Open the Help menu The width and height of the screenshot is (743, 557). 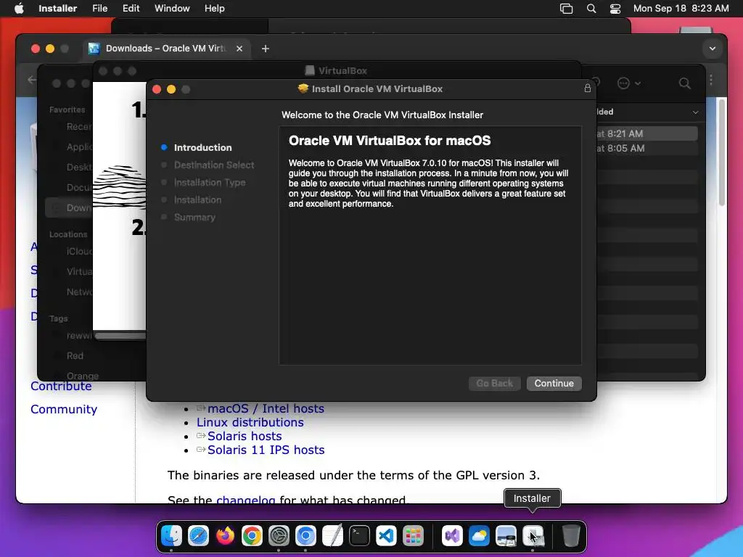(214, 9)
